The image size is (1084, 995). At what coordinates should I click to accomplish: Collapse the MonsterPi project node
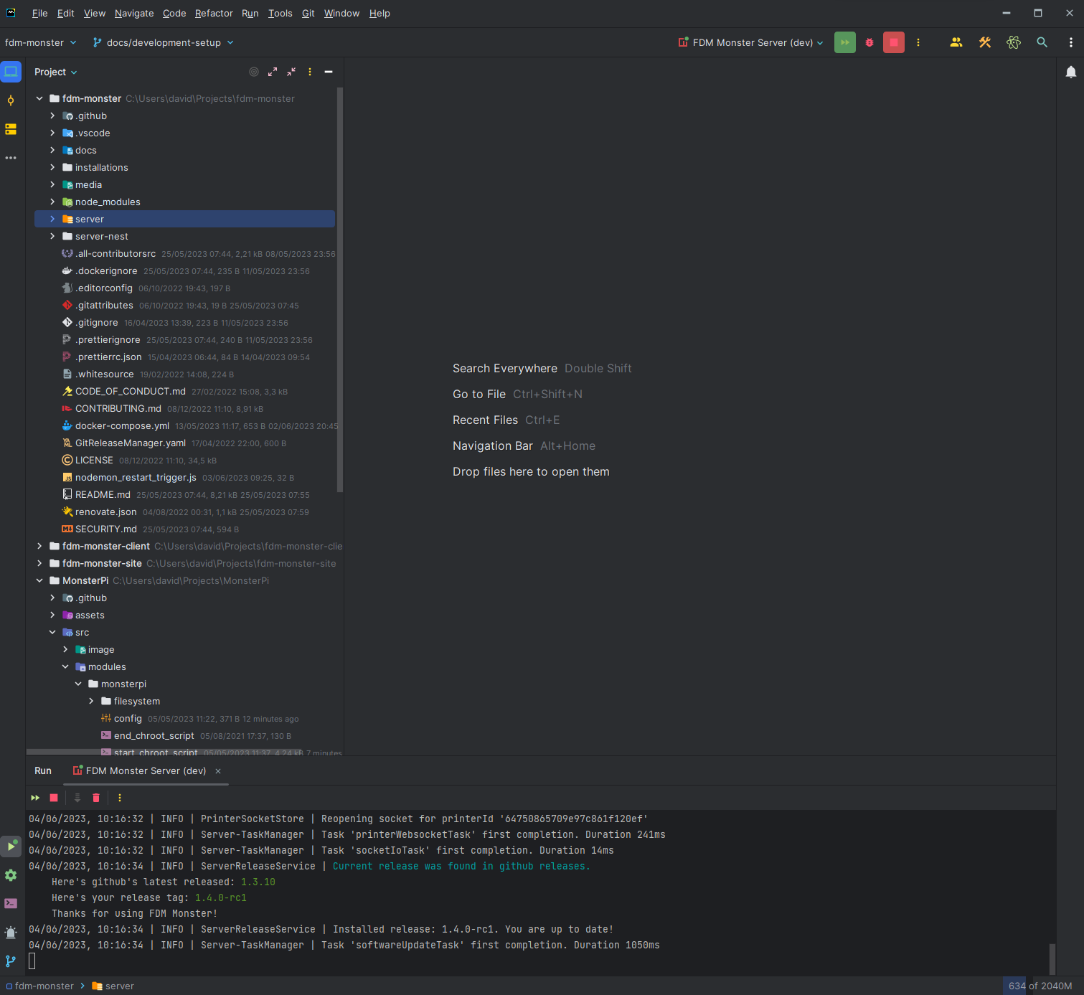[39, 580]
